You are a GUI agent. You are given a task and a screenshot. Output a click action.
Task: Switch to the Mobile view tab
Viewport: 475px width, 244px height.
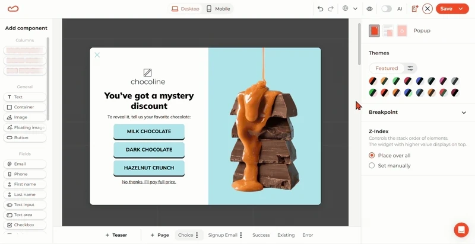point(218,9)
